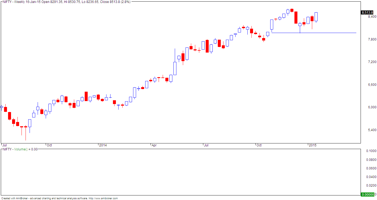Click the 0.0400 volume axis label
This screenshot has width=377, height=200.
pyautogui.click(x=371, y=177)
